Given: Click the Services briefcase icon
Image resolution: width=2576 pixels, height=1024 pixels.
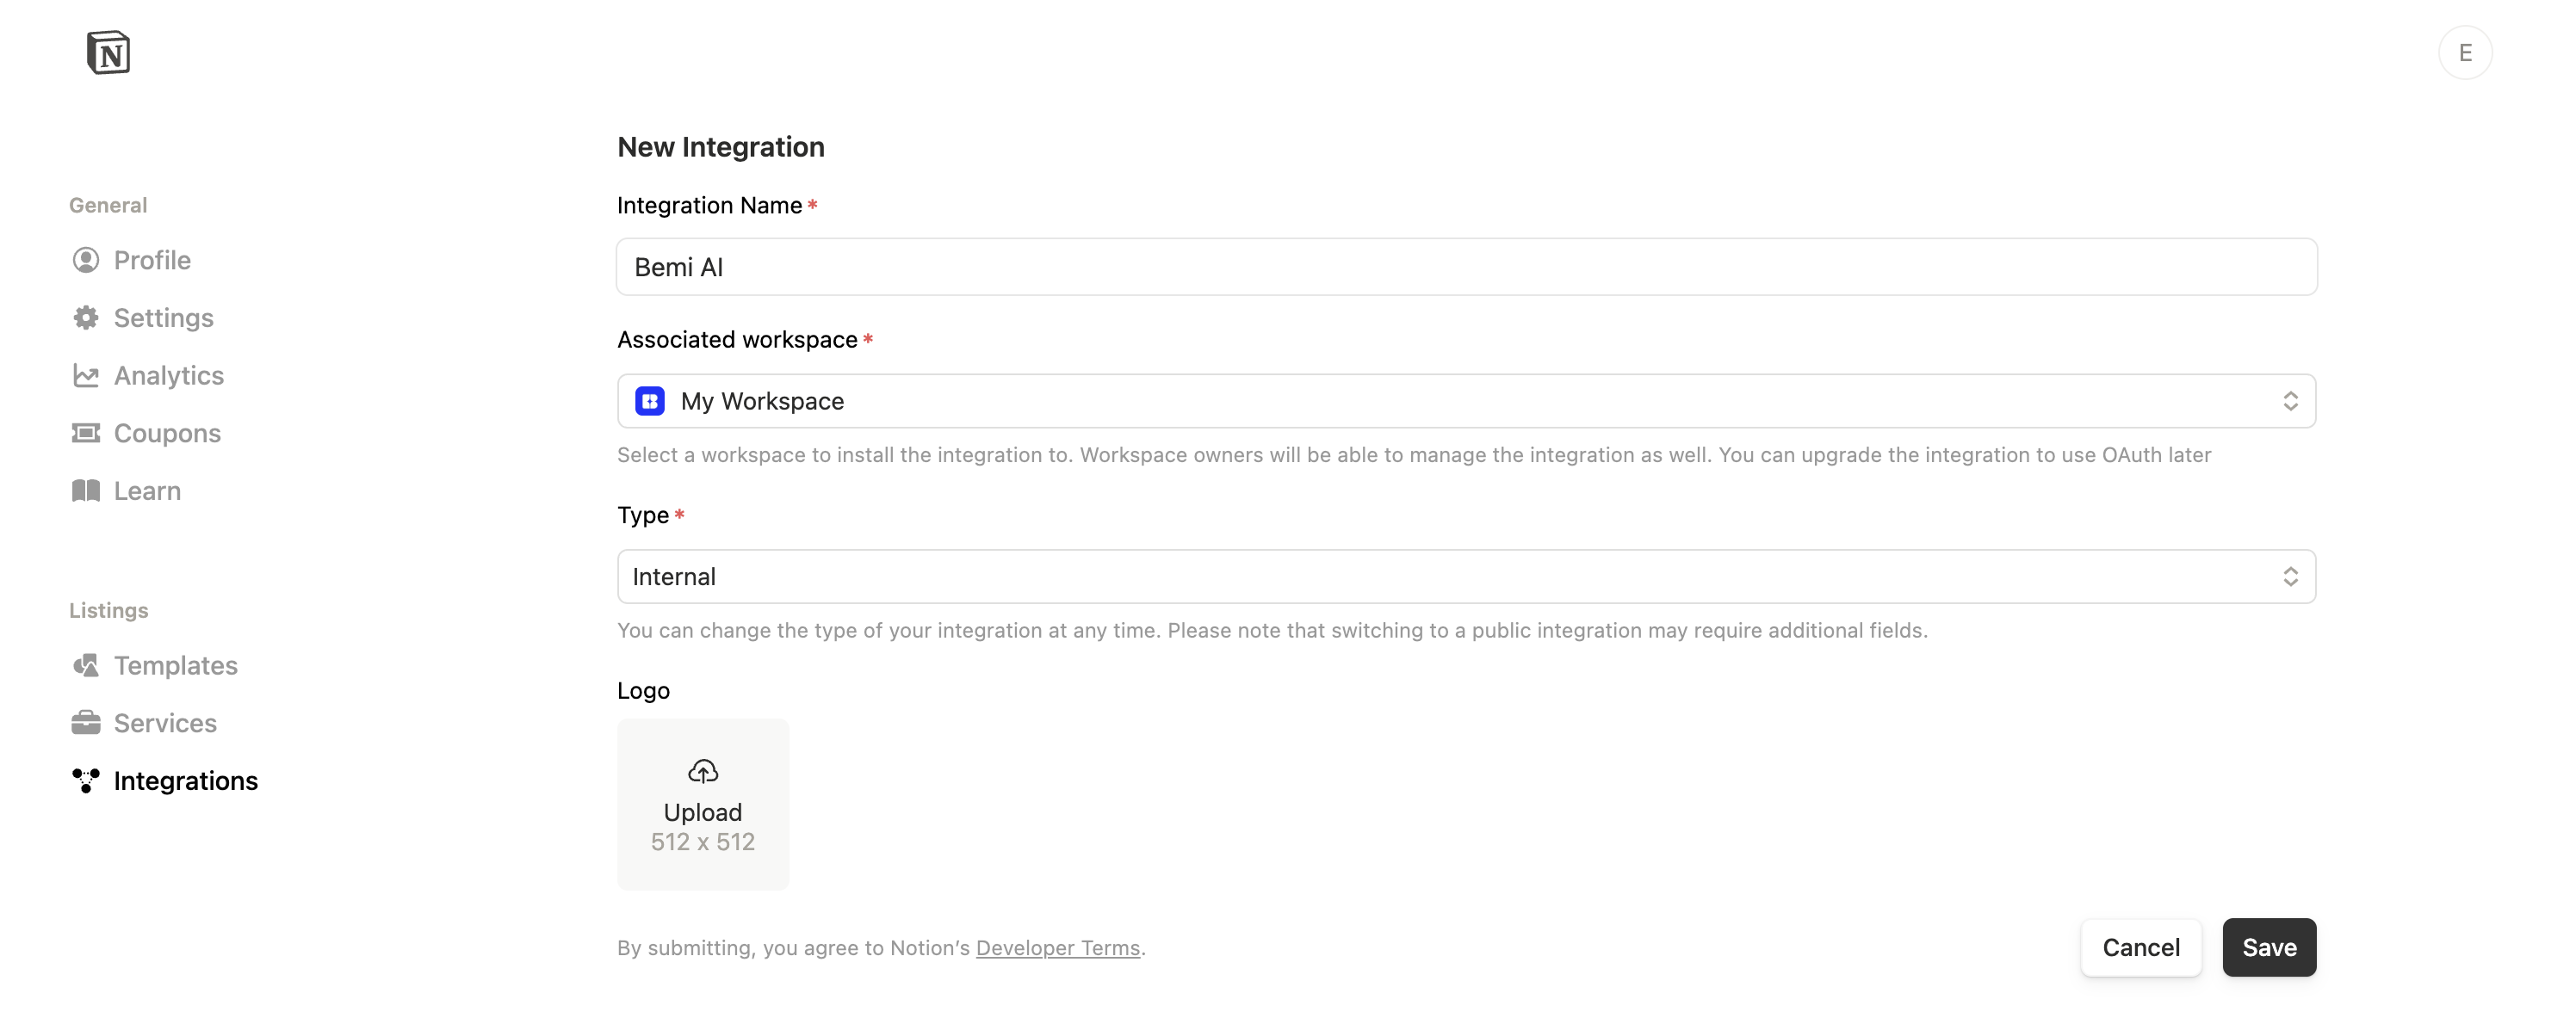Looking at the screenshot, I should [86, 722].
